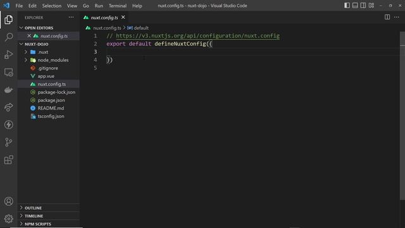Screen dimensions: 405x228
Task: Open the File menu
Action: tap(19, 6)
